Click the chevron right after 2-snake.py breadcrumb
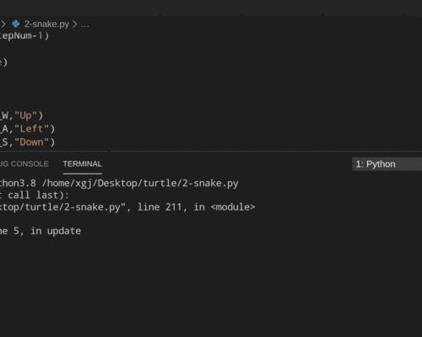The height and width of the screenshot is (337, 422). coord(74,24)
